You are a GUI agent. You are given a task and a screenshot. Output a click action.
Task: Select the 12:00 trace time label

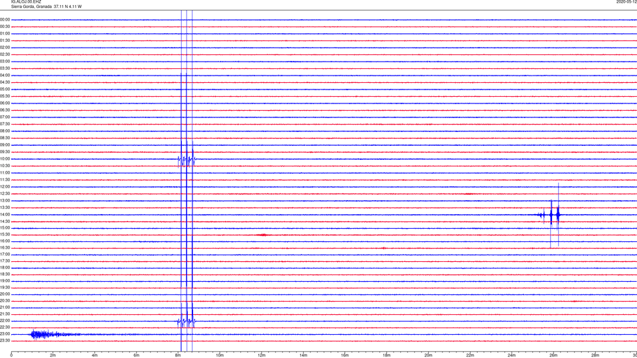[5, 187]
